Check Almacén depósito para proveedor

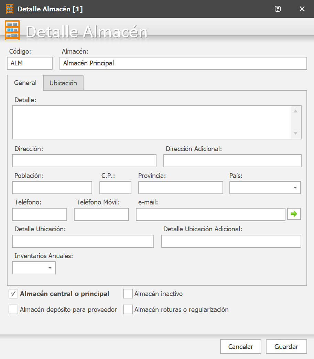coord(13,309)
